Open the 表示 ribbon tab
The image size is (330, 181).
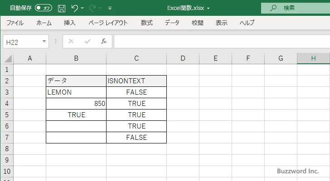tap(221, 23)
